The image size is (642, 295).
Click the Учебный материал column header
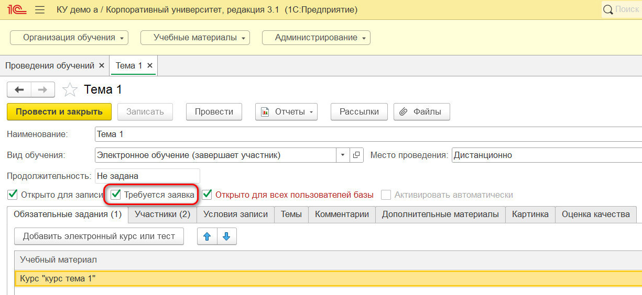328,260
